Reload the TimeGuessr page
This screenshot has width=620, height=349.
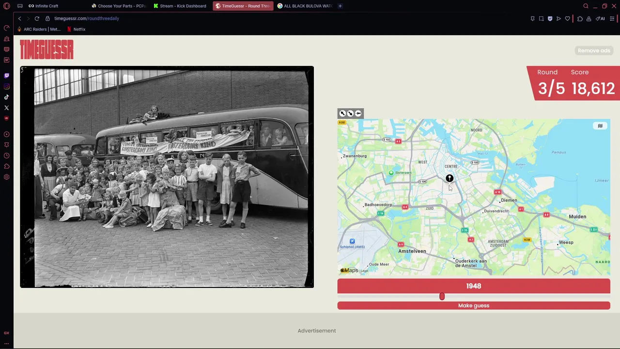click(x=37, y=18)
